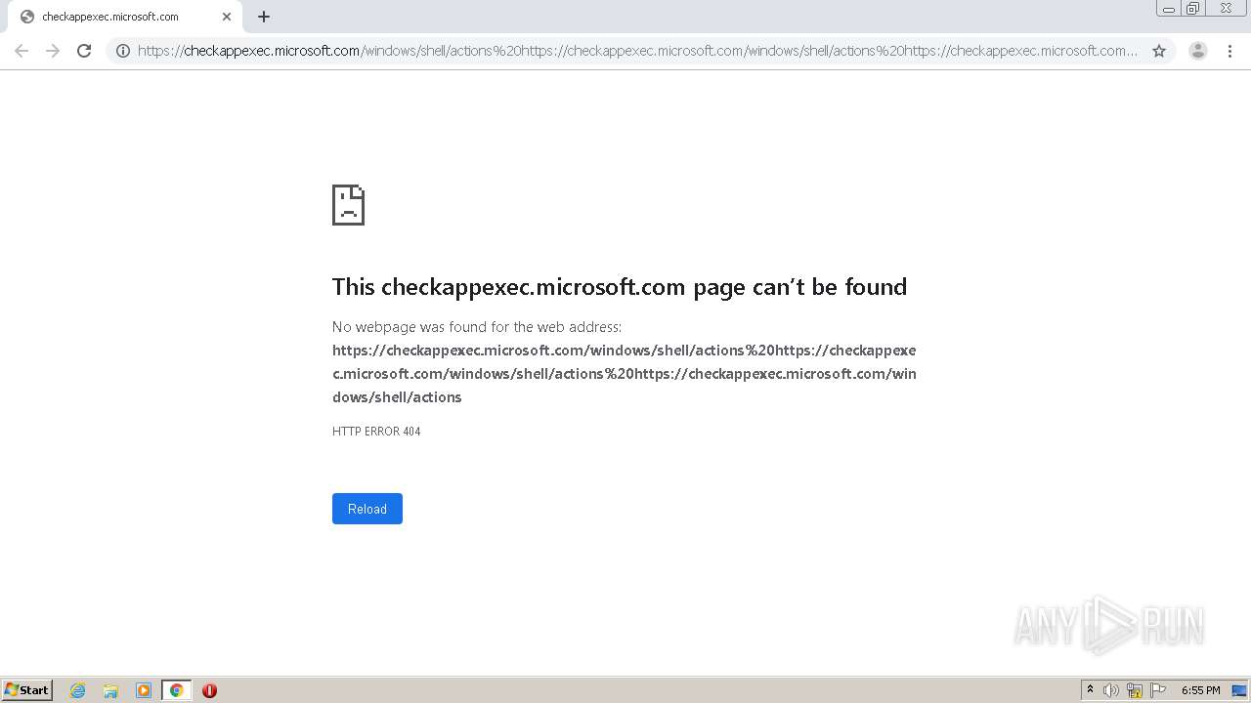Open the red Opera taskbar icon

(x=209, y=690)
